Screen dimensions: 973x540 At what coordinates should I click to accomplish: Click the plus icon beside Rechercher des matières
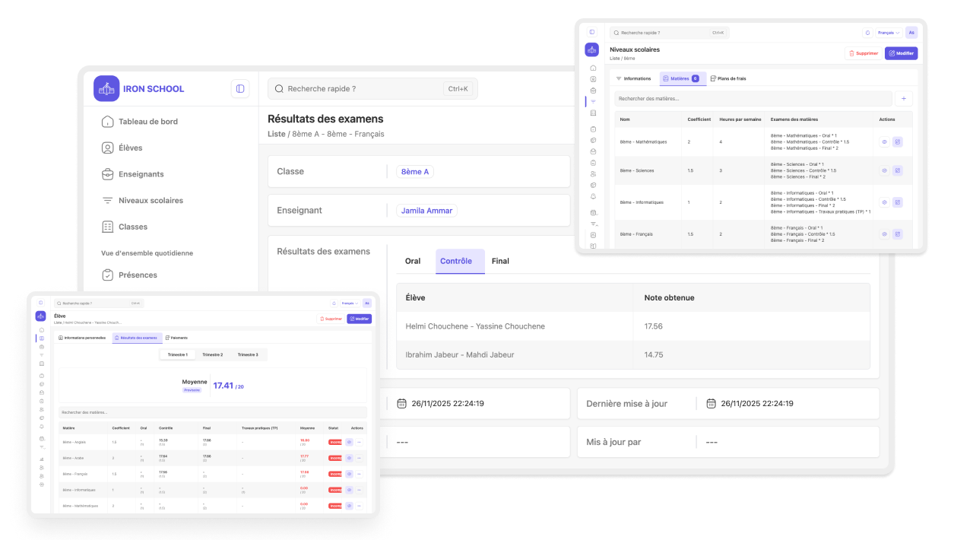pyautogui.click(x=904, y=99)
